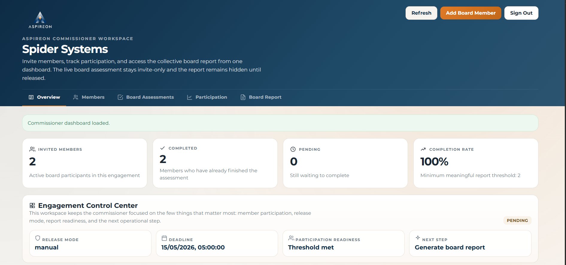Click 'Active board participants in this engagement'
This screenshot has width=566, height=265.
[84, 175]
